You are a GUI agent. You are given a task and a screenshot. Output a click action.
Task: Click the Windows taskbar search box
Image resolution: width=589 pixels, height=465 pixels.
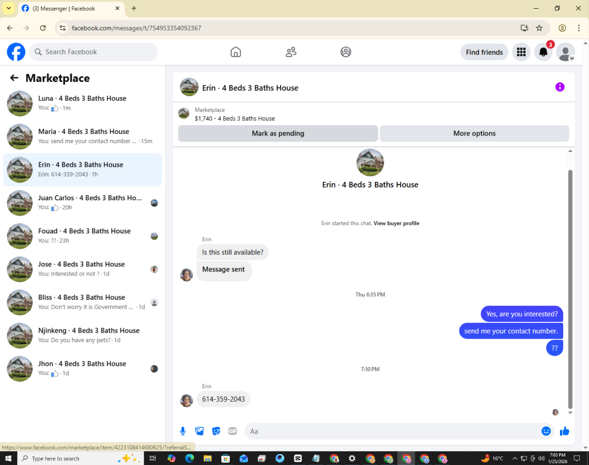(81, 458)
